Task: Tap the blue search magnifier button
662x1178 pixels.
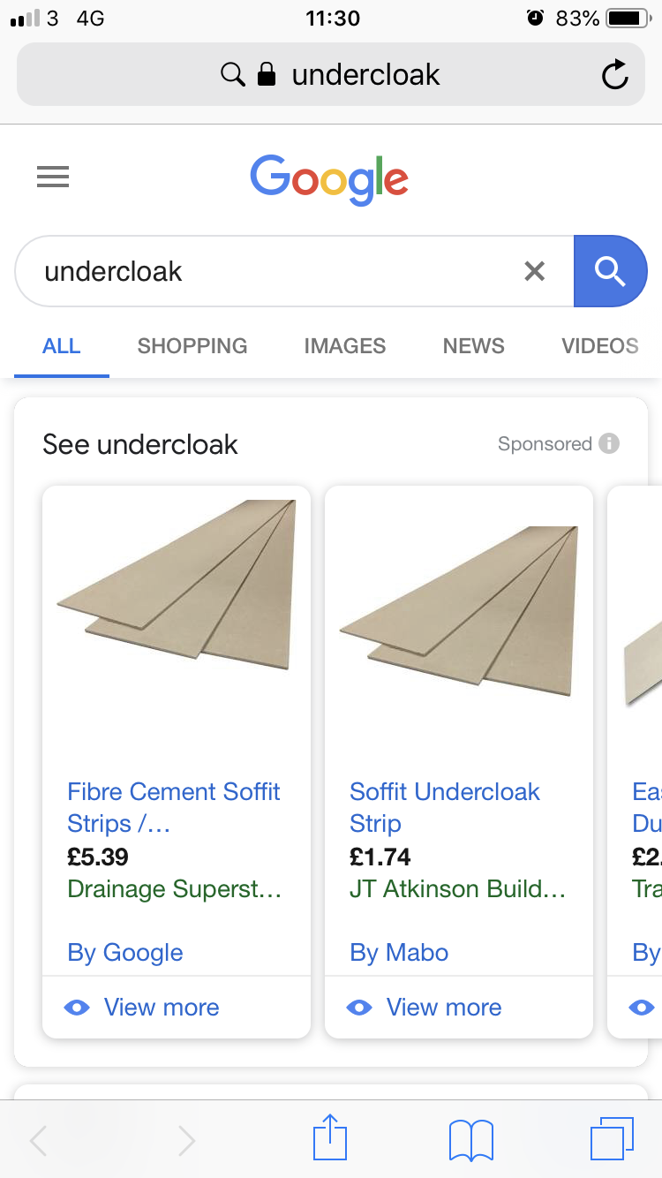Action: click(x=610, y=271)
